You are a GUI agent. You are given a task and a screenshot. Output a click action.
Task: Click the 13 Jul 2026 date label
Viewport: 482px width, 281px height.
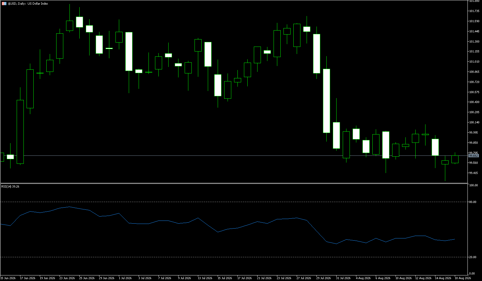coord(205,278)
